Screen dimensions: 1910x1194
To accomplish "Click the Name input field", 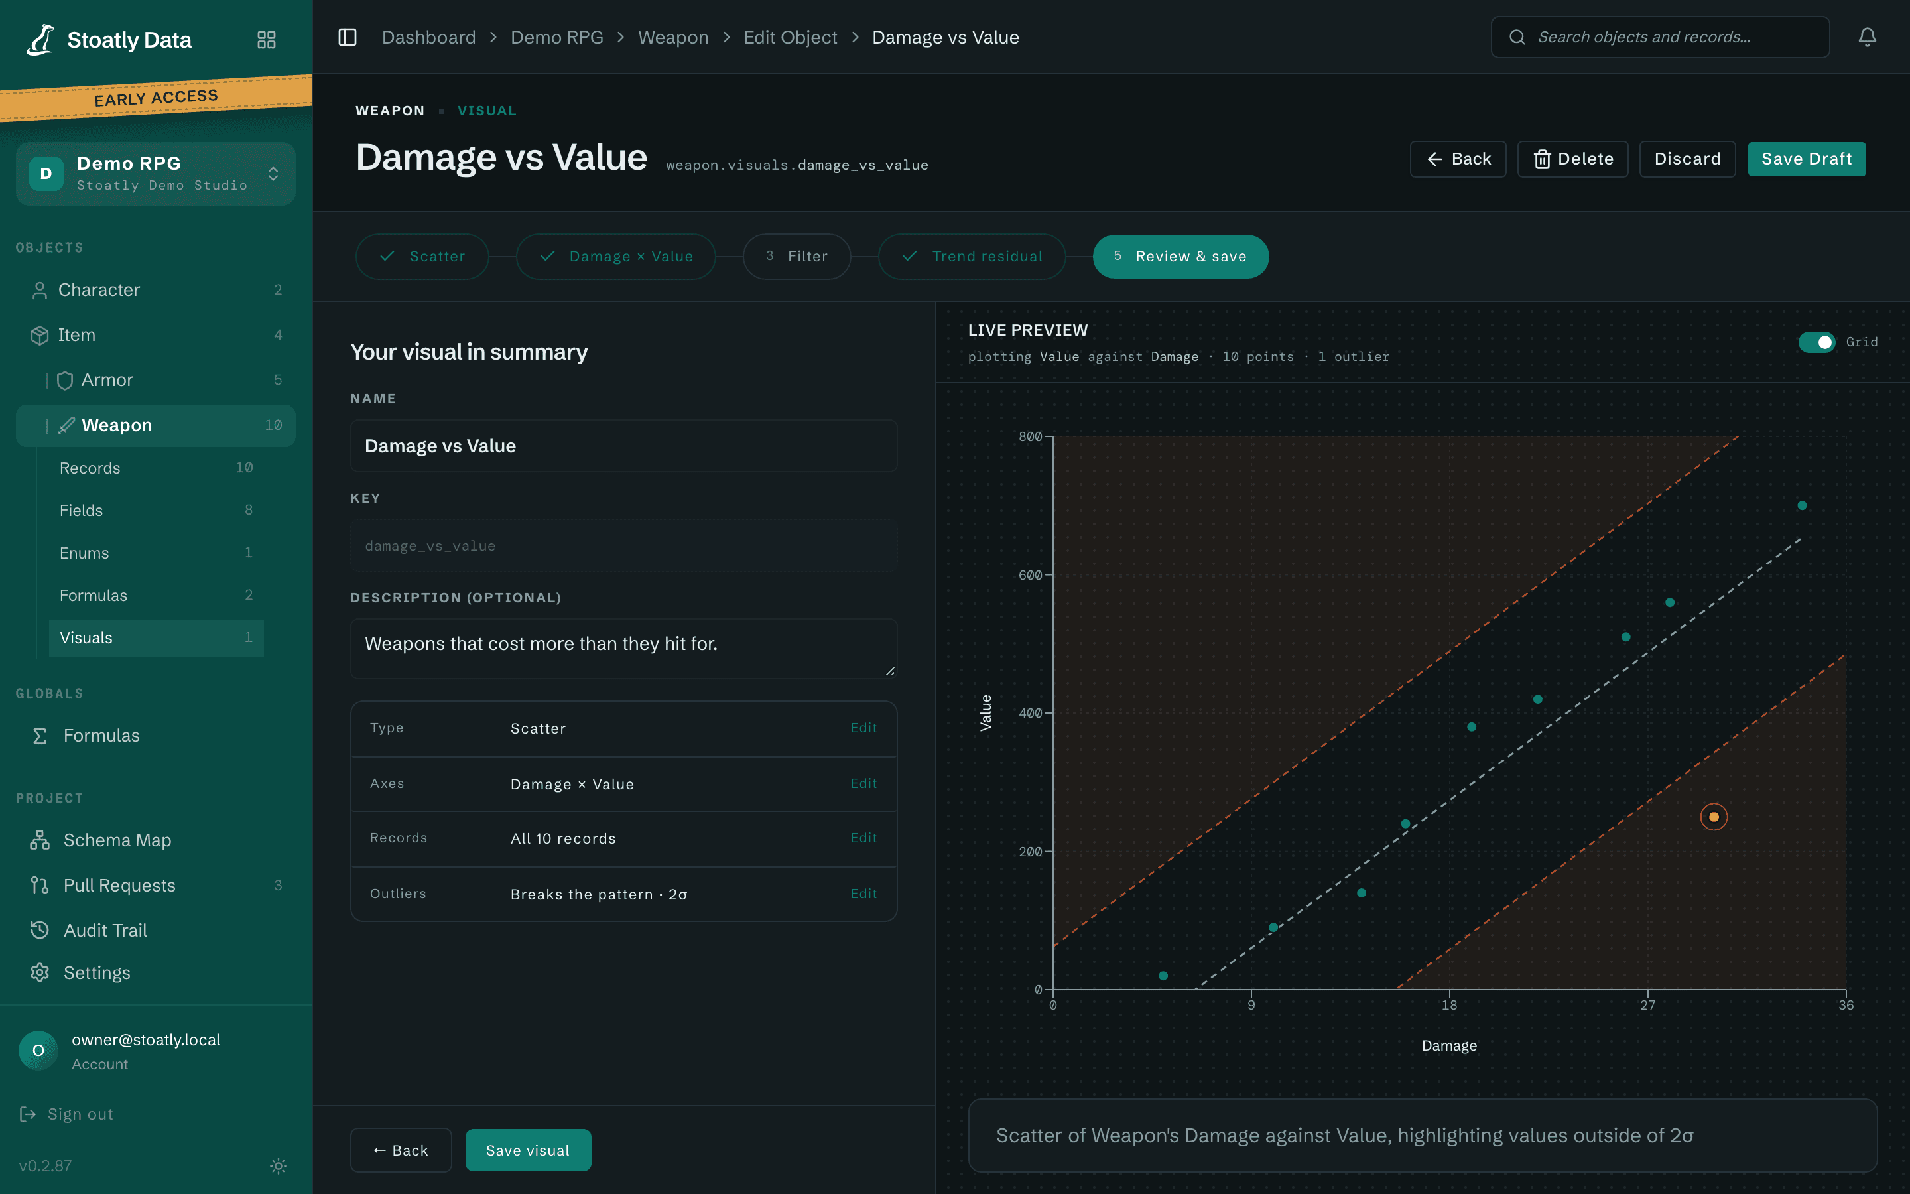I will pos(623,446).
